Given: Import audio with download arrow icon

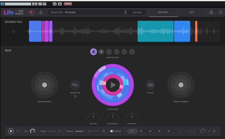Looking at the screenshot, I should pyautogui.click(x=41, y=12).
